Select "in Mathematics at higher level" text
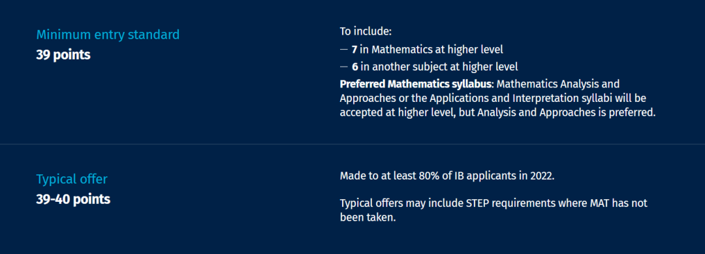The image size is (705, 254). point(431,50)
